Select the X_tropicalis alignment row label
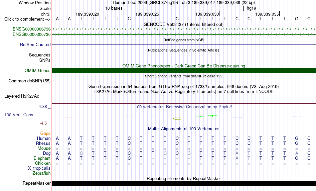 39,168
